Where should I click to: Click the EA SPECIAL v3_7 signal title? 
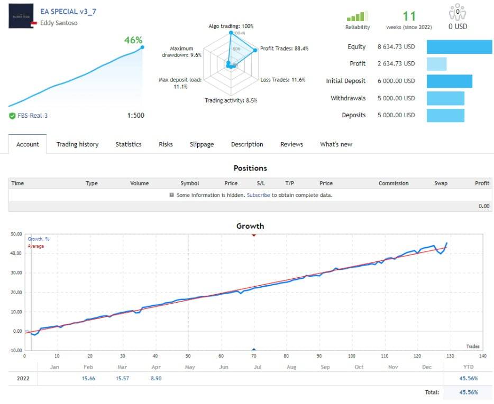tap(68, 12)
